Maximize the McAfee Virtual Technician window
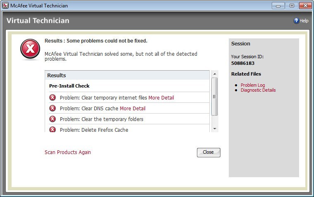 292,6
